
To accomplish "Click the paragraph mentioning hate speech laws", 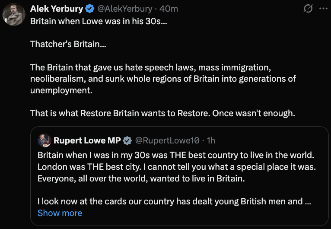I will pos(163,79).
